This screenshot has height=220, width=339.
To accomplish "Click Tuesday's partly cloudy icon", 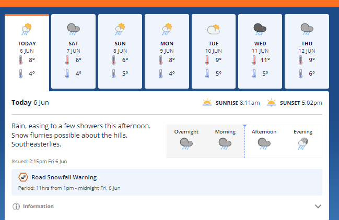I will (x=214, y=30).
